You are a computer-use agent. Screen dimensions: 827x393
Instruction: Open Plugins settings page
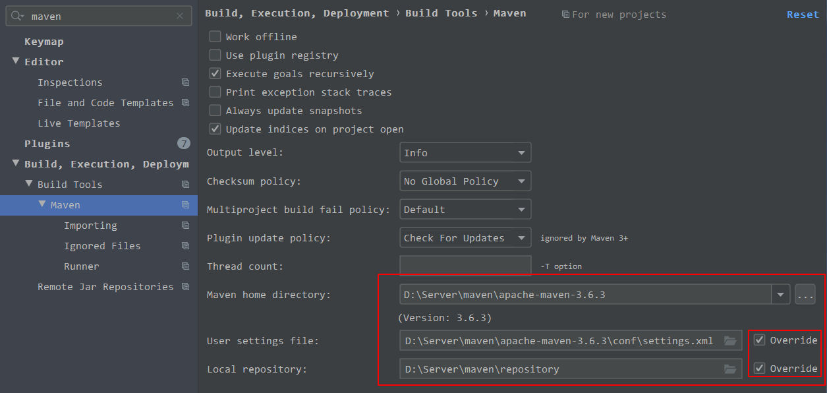point(47,144)
